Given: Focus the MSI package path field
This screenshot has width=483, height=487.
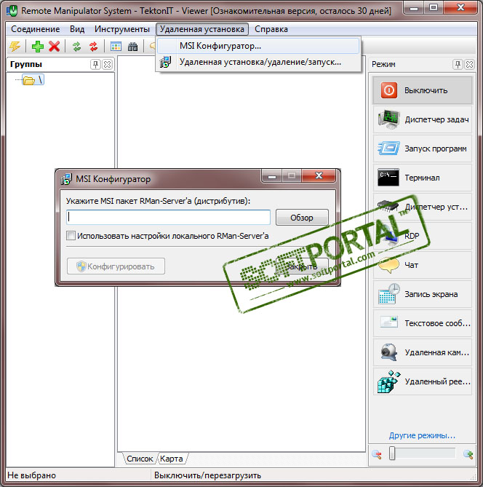Looking at the screenshot, I should point(168,217).
